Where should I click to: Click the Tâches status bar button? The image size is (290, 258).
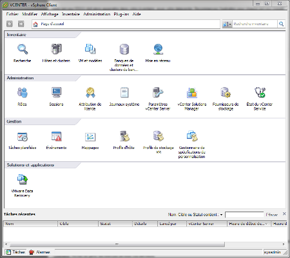[15, 252]
